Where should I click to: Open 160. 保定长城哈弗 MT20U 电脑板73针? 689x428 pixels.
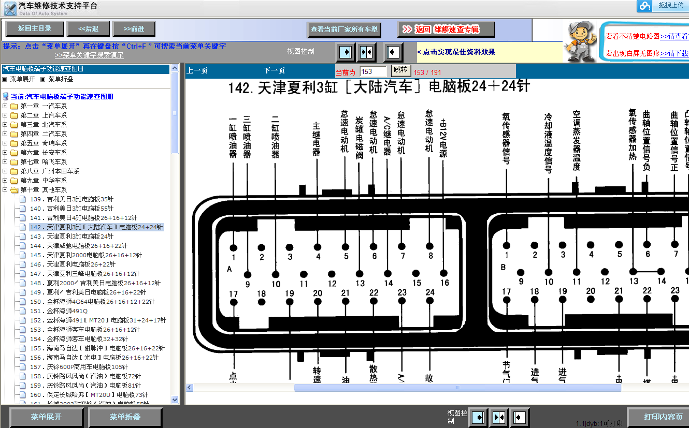[89, 395]
